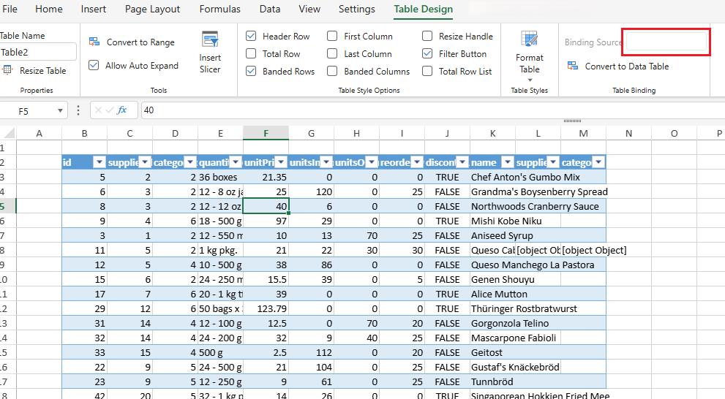Image resolution: width=725 pixels, height=399 pixels.
Task: Click the formula bar cancel X icon
Action: coord(98,110)
